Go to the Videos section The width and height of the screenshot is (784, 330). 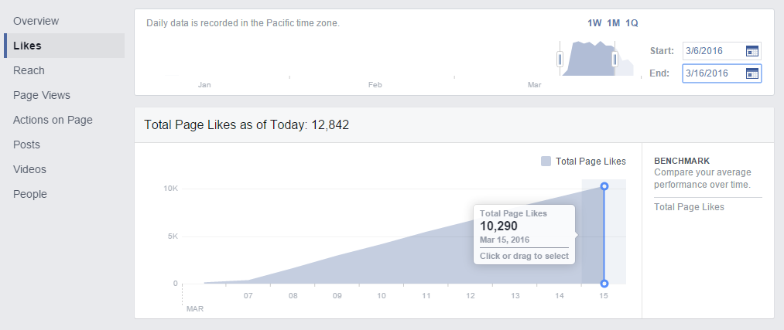pyautogui.click(x=29, y=169)
